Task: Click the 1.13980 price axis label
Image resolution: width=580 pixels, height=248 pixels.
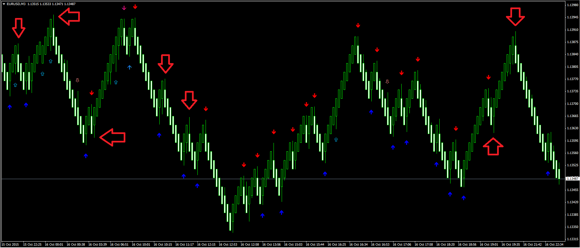Action: pos(573,5)
